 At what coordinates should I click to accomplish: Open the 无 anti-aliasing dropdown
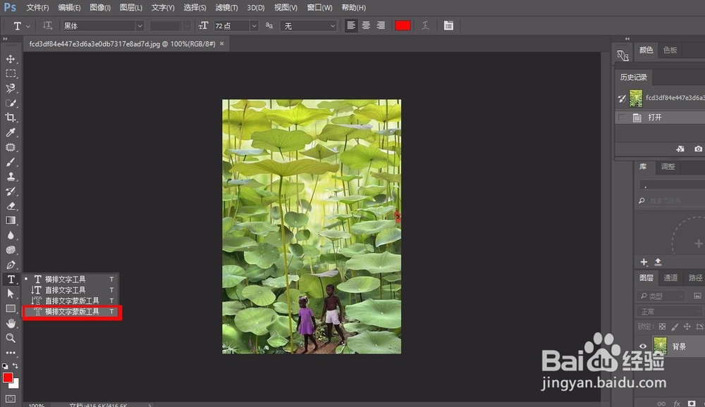pos(309,26)
